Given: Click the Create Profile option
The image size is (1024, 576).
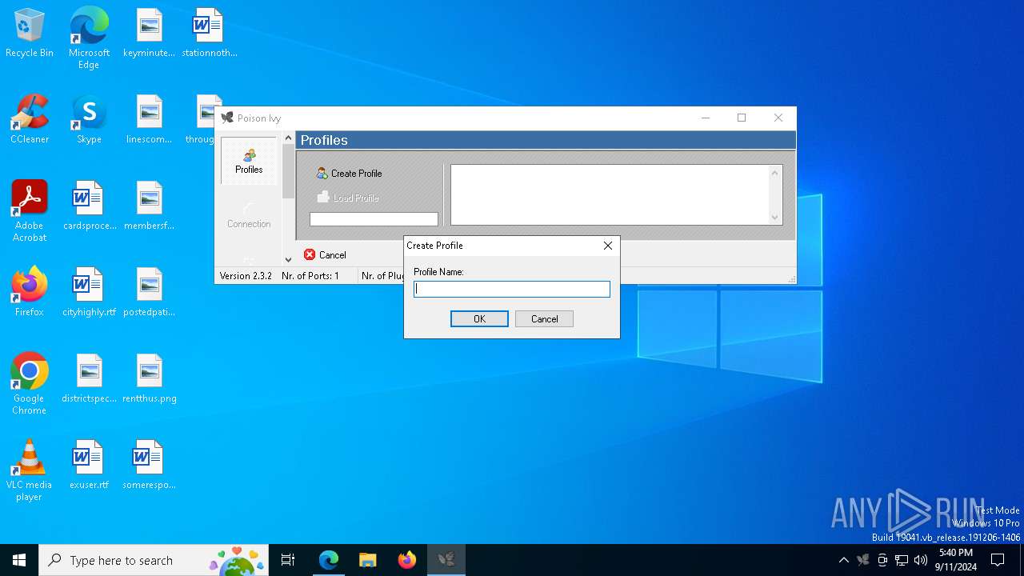Looking at the screenshot, I should (x=349, y=174).
